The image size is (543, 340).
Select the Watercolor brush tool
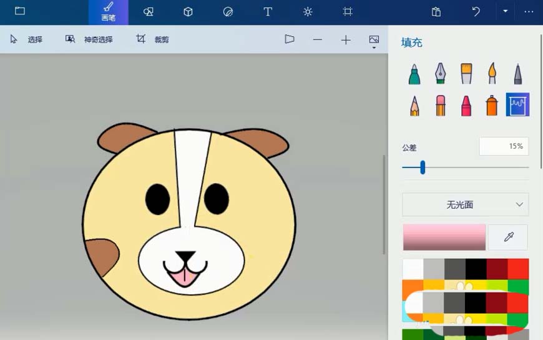coord(492,73)
